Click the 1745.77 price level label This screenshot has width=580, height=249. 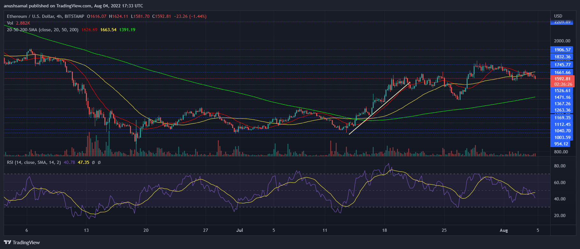point(561,65)
